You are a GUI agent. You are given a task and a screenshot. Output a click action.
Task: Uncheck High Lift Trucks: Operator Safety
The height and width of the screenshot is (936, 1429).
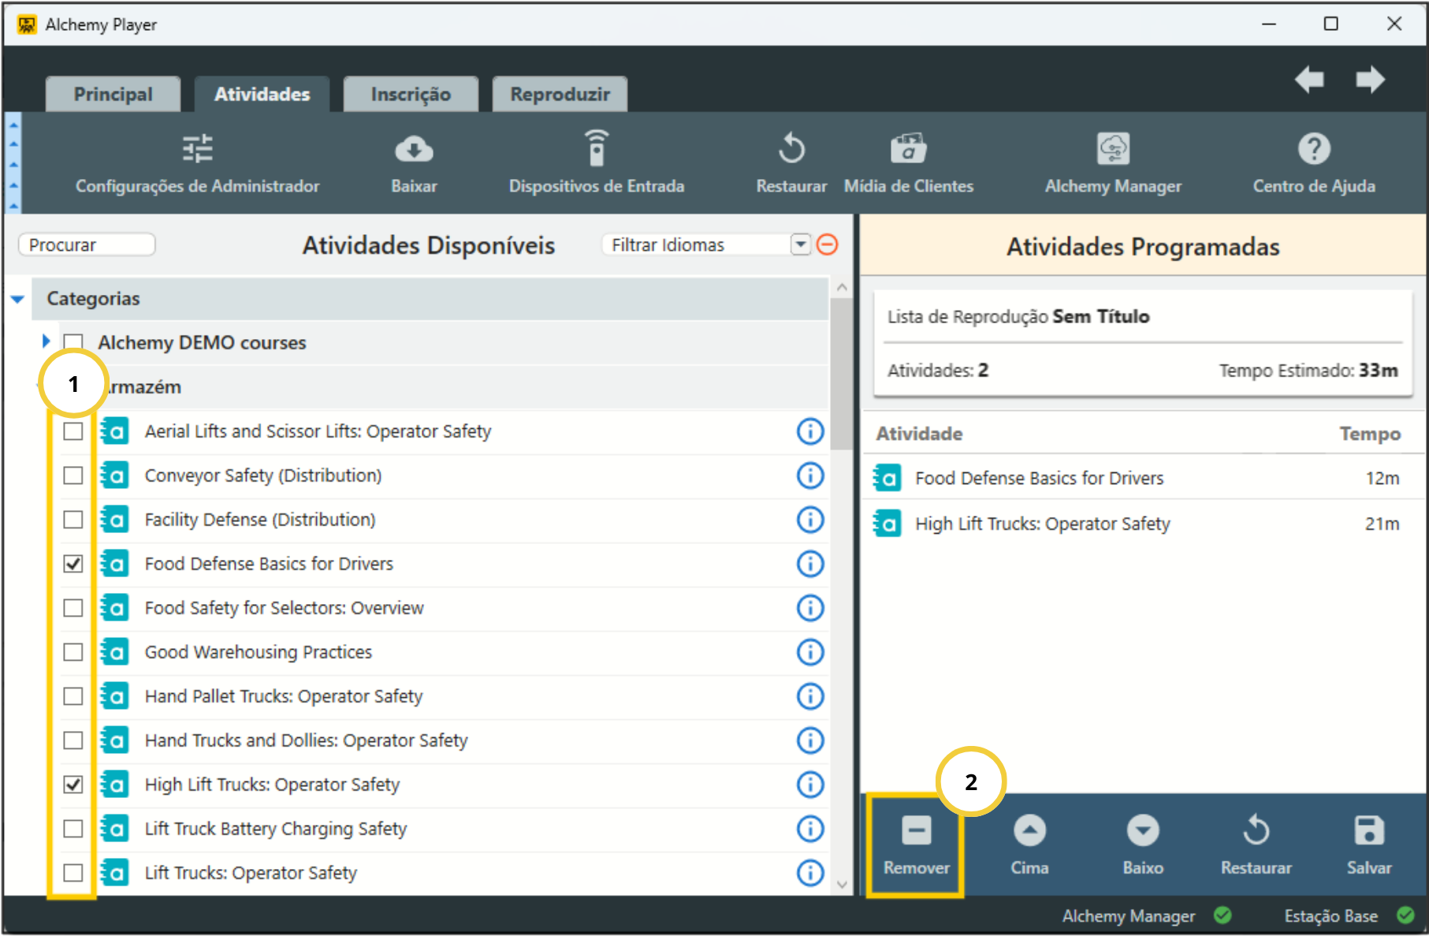pyautogui.click(x=73, y=785)
